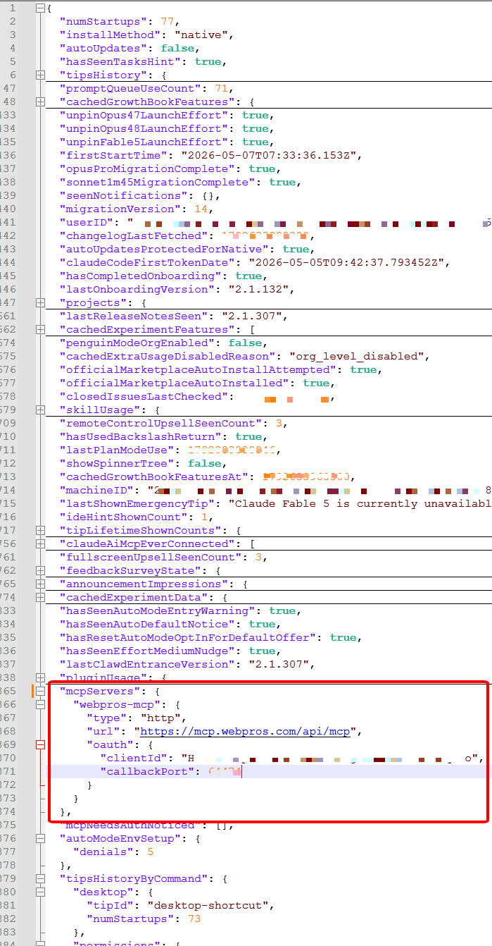Screen dimensions: 492x946
Task: Click the "officialMarketplaceAutoInstalled" key
Action: point(173,383)
